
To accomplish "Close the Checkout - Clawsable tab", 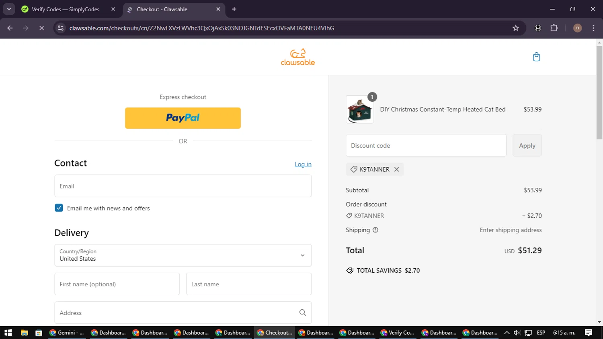I will (218, 9).
